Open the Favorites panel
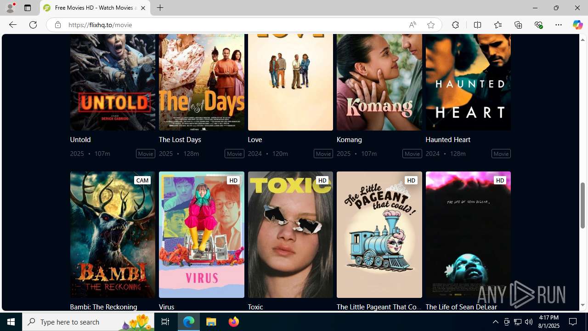 coord(498,25)
